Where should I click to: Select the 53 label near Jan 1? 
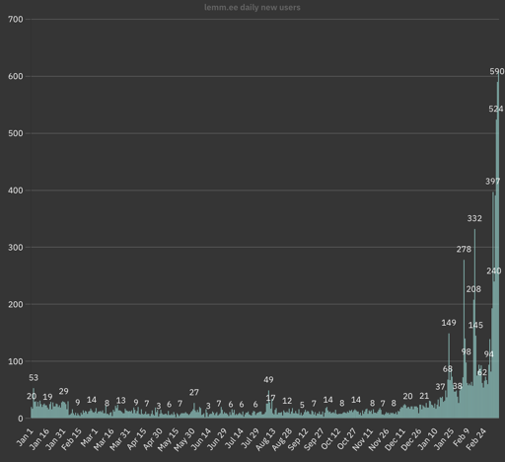[34, 378]
